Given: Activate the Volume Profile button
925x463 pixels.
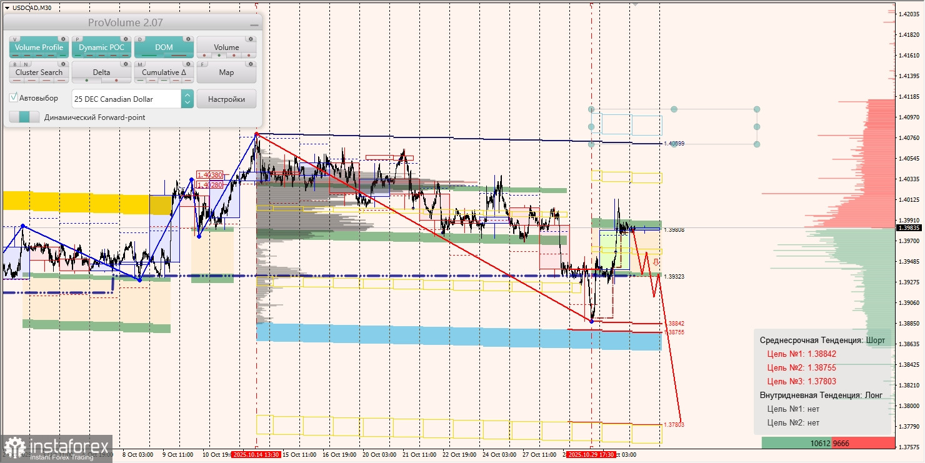Looking at the screenshot, I should pyautogui.click(x=39, y=47).
